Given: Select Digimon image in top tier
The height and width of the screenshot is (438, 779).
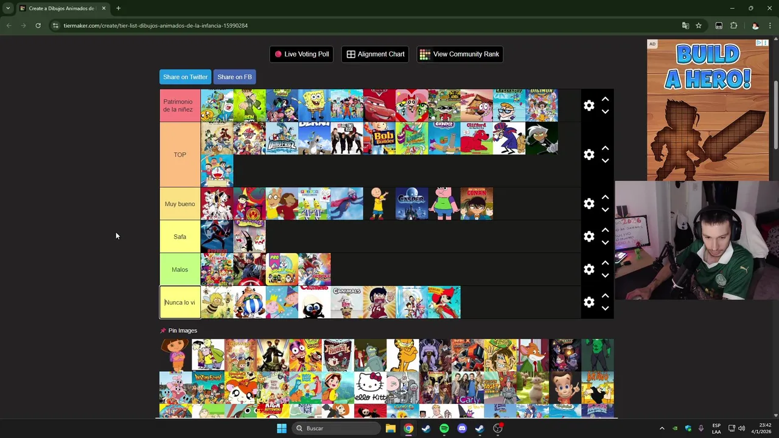Looking at the screenshot, I should point(542,106).
